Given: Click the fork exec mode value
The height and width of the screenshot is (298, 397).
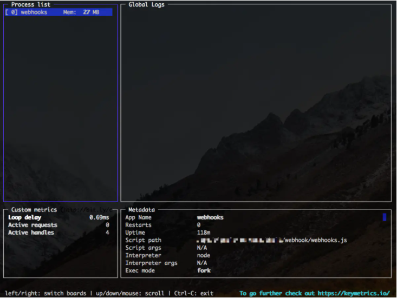Looking at the screenshot, I should click(204, 270).
